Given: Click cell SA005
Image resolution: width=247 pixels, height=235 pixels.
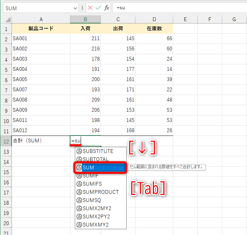Looking at the screenshot, I should [x=41, y=79].
